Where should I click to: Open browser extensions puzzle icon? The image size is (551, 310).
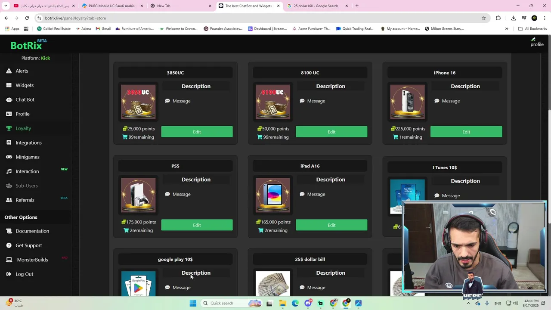[498, 18]
